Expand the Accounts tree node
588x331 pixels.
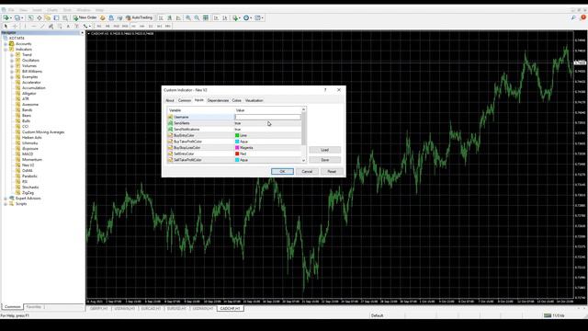6,44
